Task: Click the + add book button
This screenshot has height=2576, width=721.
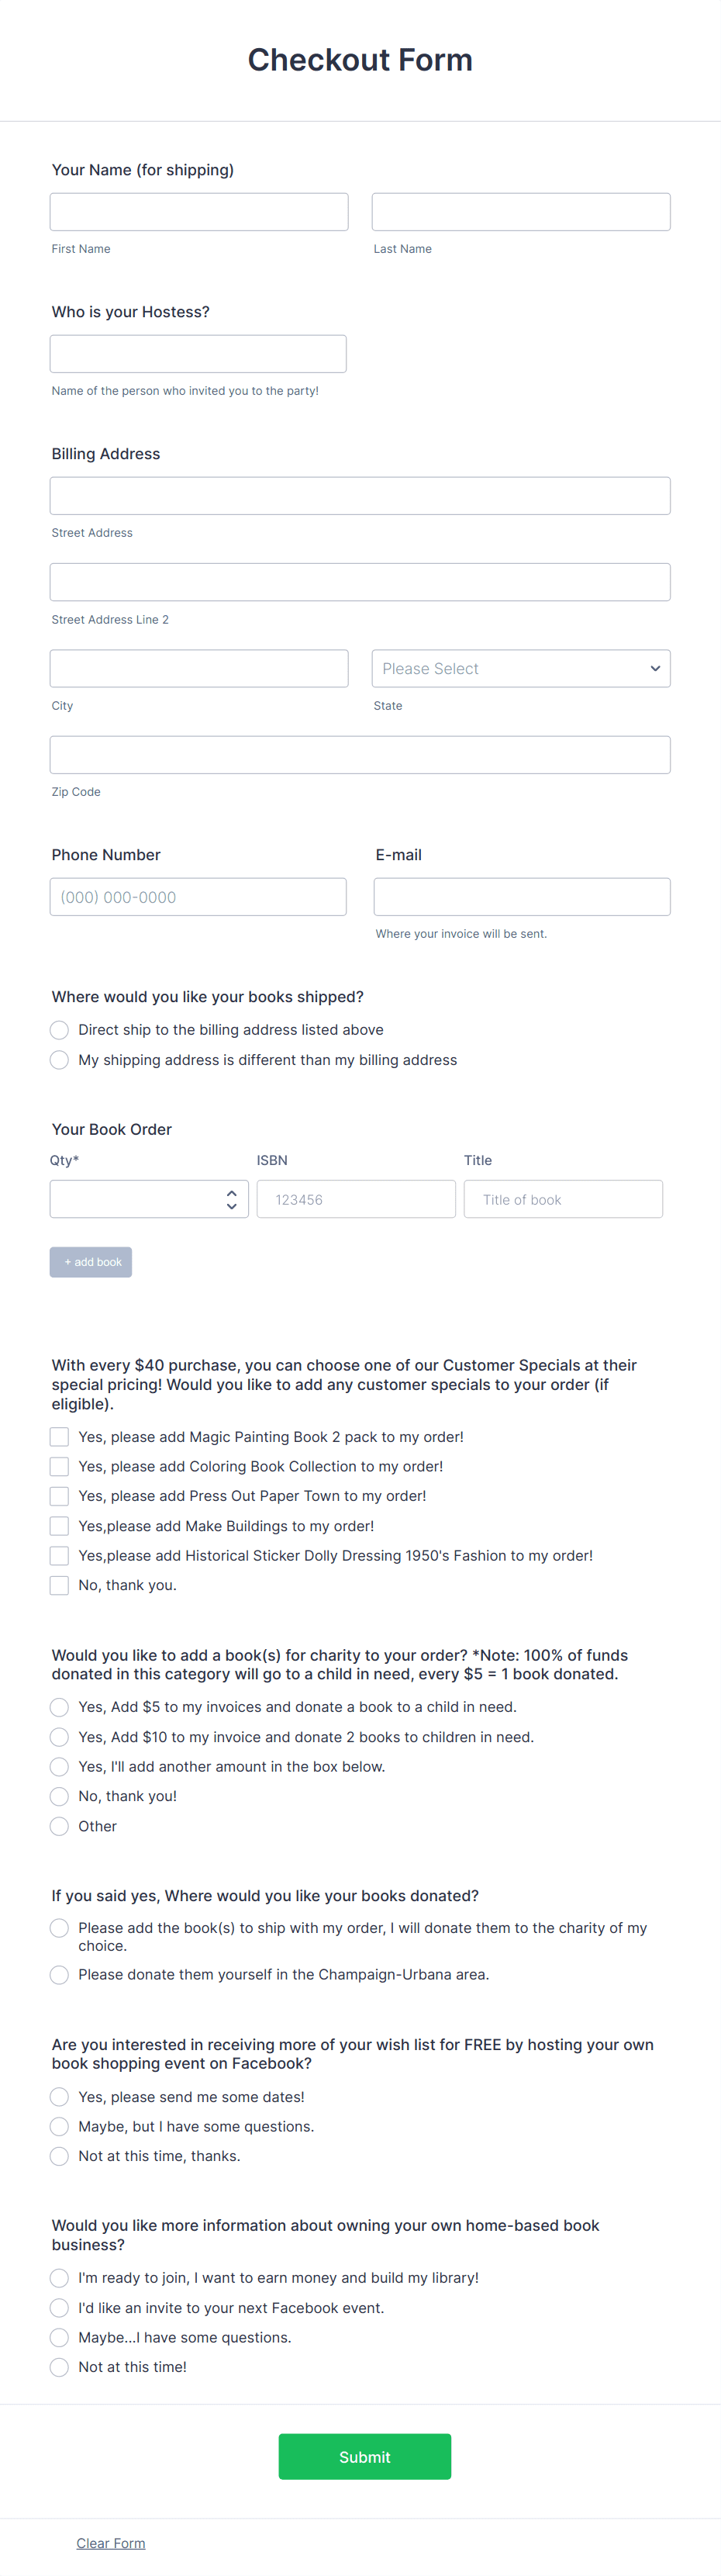Action: pos(90,1261)
